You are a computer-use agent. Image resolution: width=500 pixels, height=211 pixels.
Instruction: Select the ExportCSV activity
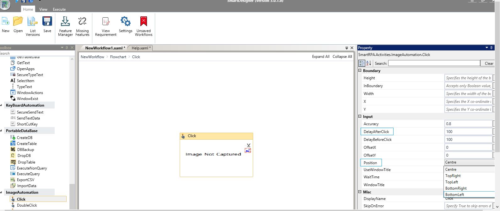25,180
